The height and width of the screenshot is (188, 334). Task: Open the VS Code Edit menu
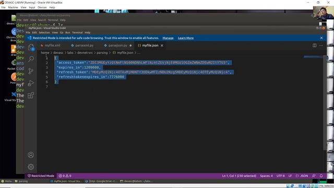[34, 32]
